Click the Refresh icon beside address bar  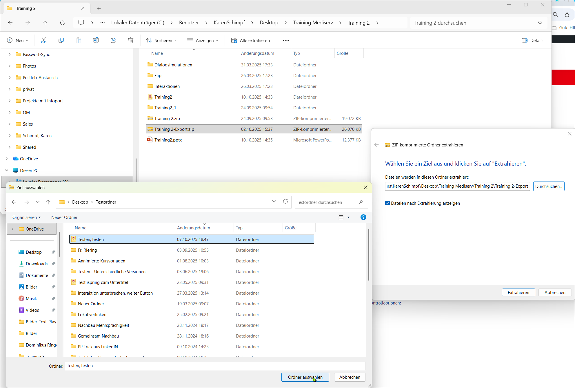(x=62, y=23)
